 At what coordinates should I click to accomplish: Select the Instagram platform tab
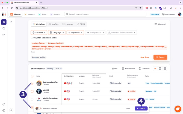point(68,24)
